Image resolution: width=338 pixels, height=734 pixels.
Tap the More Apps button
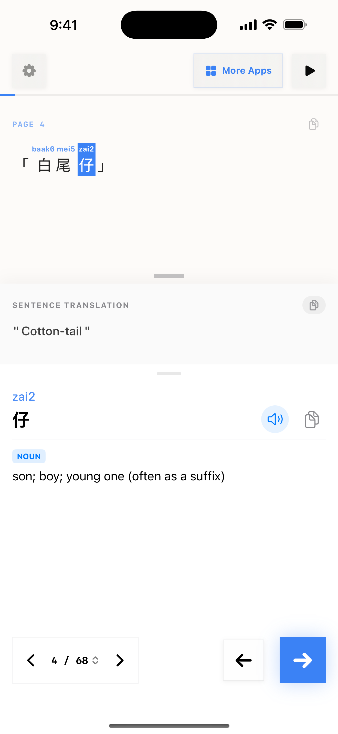(x=238, y=71)
